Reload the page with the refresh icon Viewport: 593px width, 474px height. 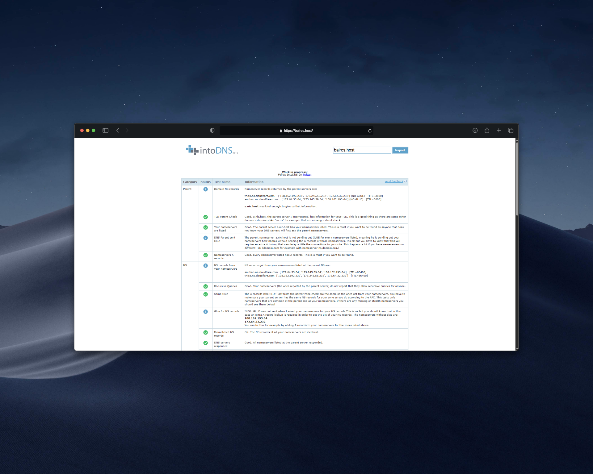pos(369,131)
